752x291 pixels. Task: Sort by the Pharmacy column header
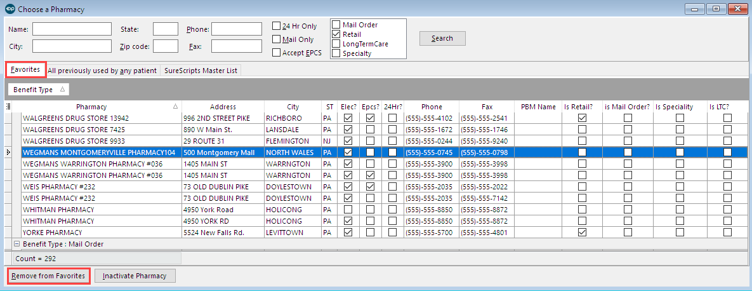pos(101,107)
